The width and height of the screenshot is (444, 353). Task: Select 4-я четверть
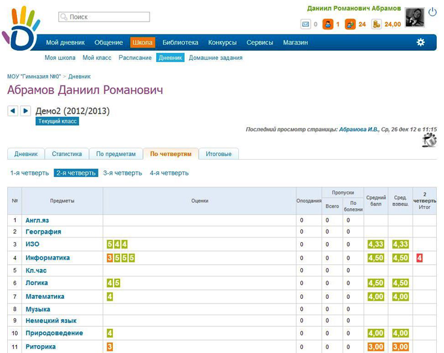[x=169, y=173]
